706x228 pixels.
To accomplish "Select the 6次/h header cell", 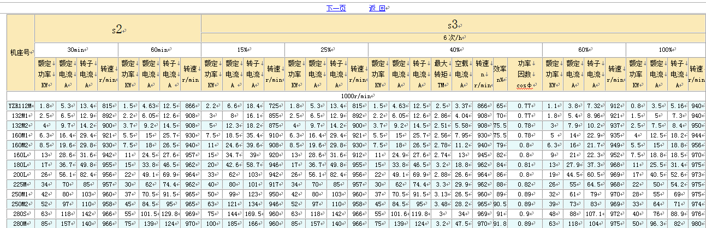I will (453, 38).
